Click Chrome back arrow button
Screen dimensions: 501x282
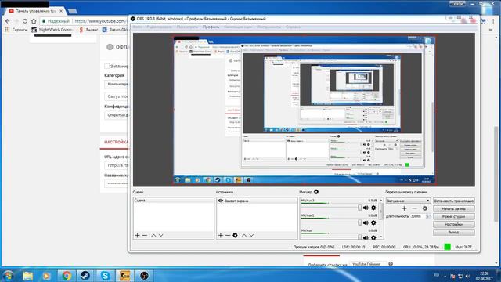click(8, 21)
